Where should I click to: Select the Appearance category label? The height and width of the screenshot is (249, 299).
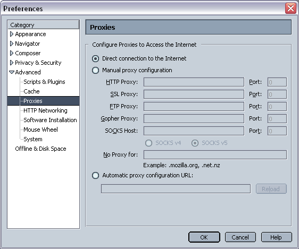click(x=30, y=34)
